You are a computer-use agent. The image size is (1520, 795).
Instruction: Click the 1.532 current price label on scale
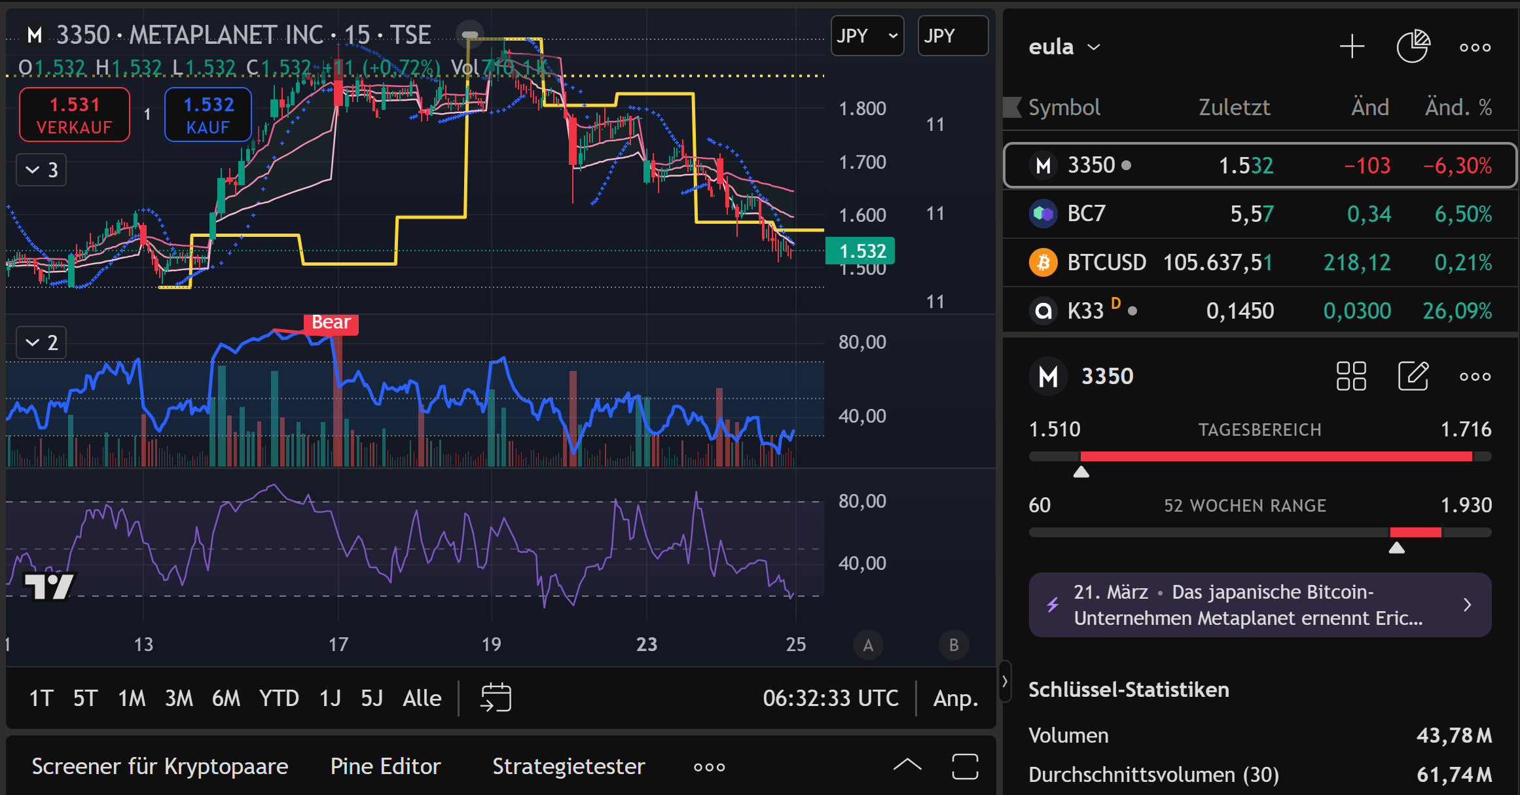(860, 251)
